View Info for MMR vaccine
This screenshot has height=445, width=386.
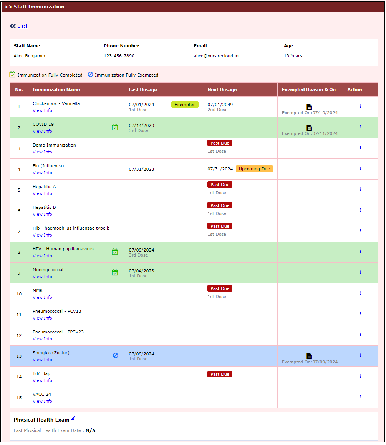click(x=42, y=297)
